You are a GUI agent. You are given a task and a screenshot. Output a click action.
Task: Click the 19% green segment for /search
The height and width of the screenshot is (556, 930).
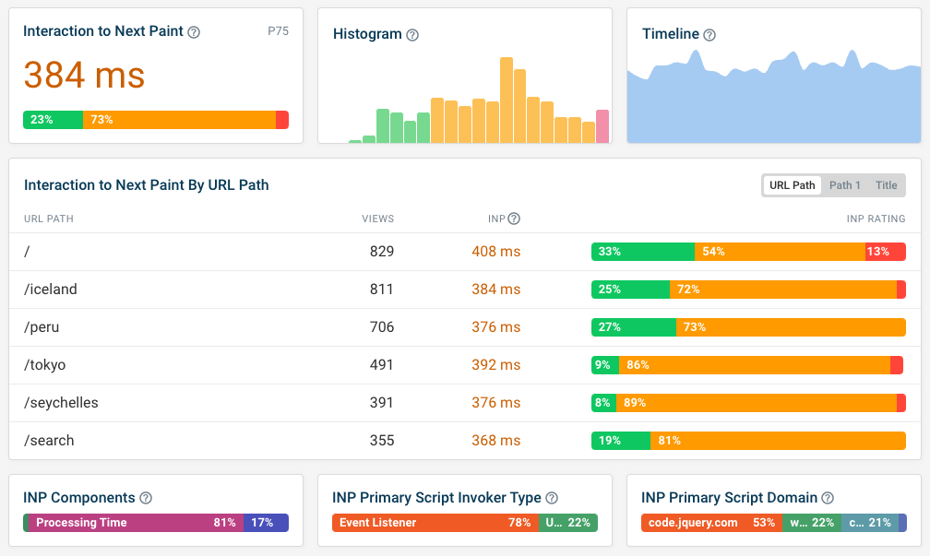pyautogui.click(x=621, y=441)
